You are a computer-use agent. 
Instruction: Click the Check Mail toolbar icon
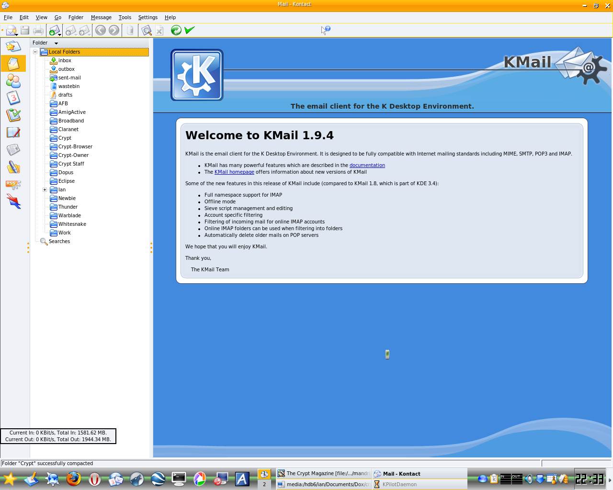tap(54, 31)
